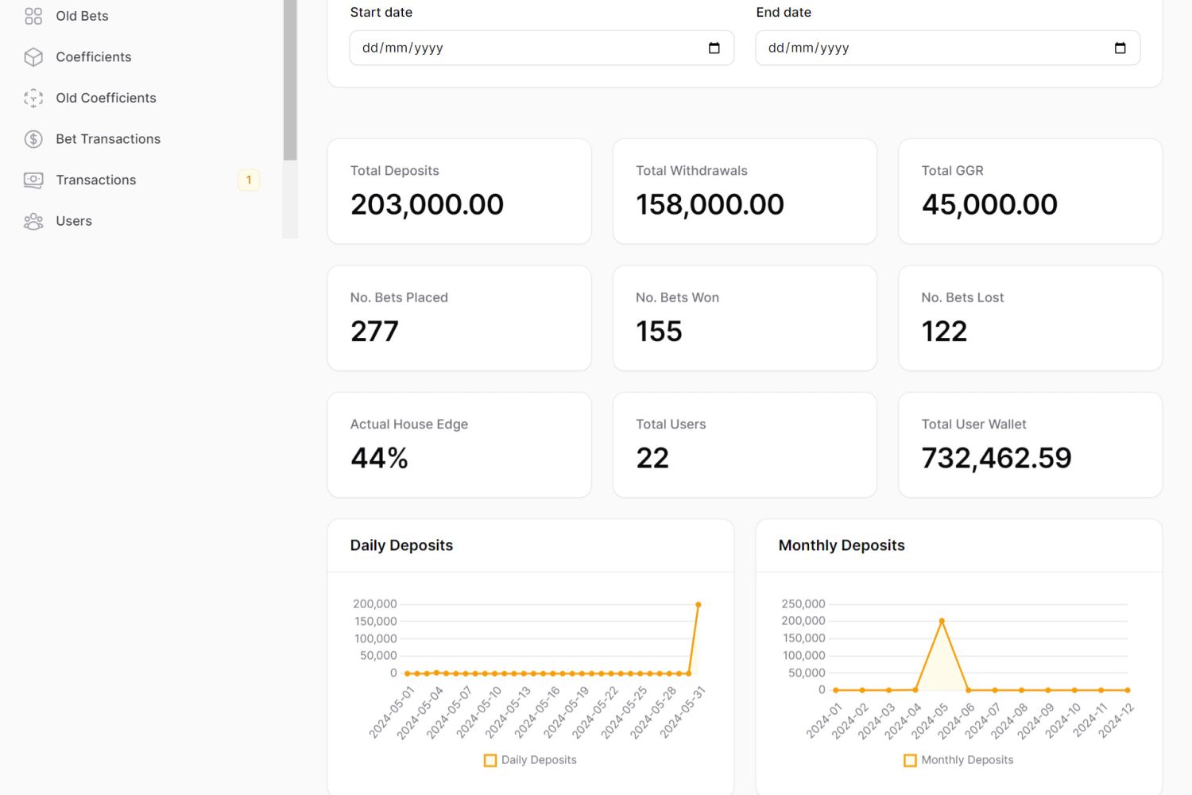Click the Total Deposits card label
The height and width of the screenshot is (795, 1192).
394,171
